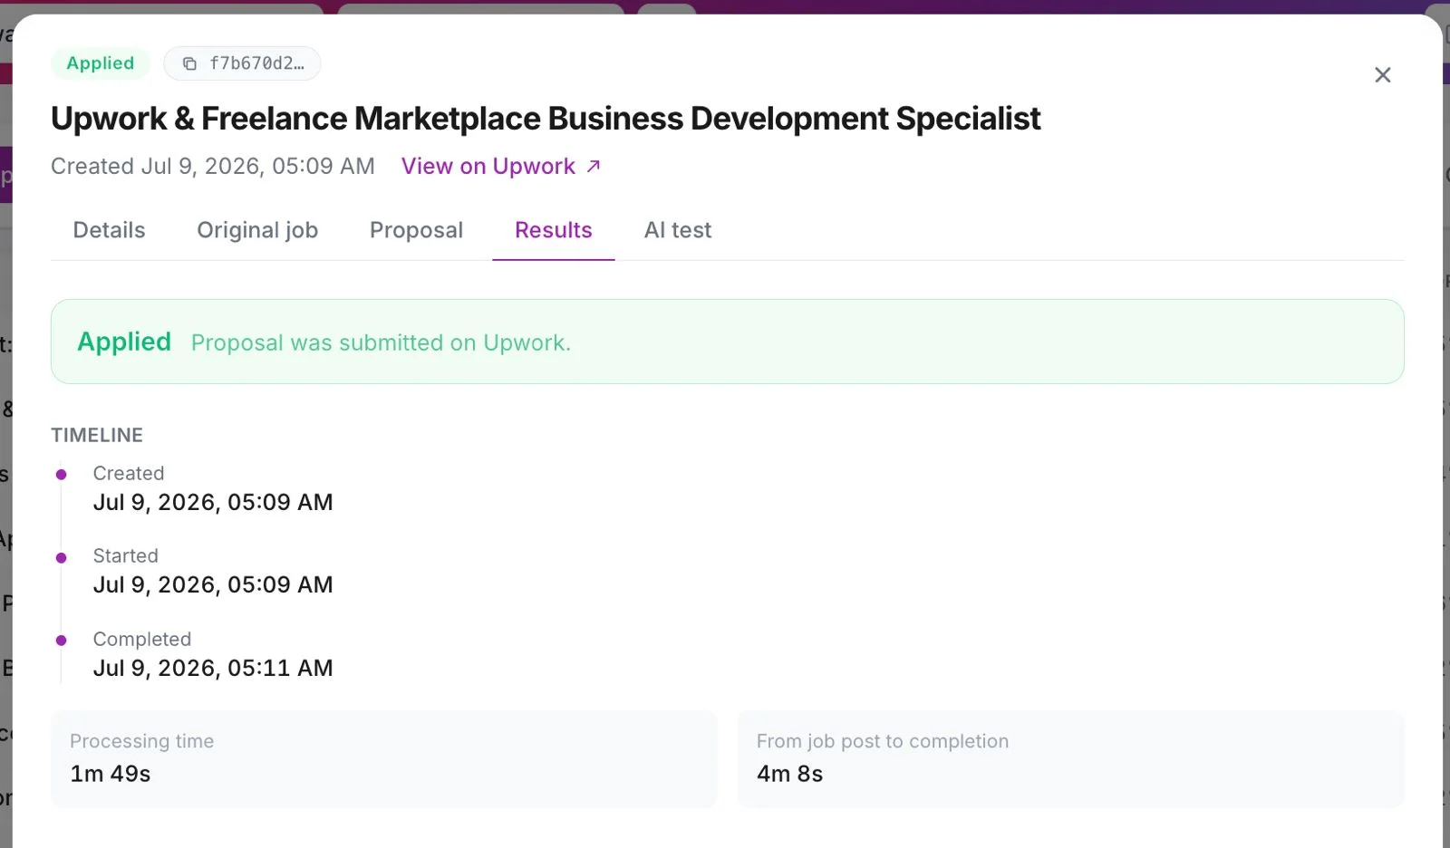The width and height of the screenshot is (1450, 848).
Task: Click the 'From job post to completion' label
Action: click(x=883, y=741)
